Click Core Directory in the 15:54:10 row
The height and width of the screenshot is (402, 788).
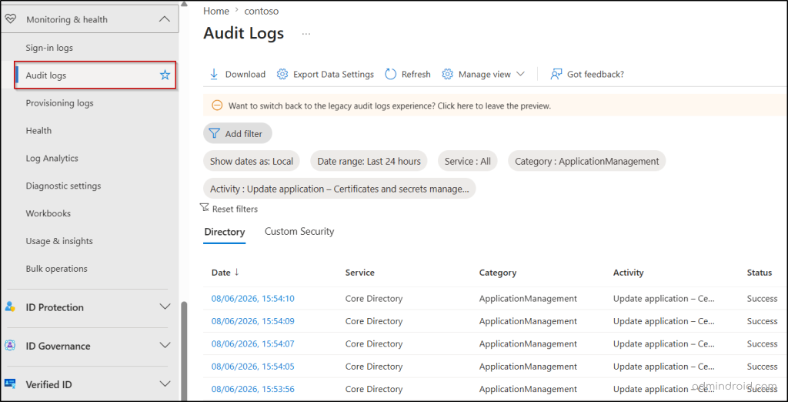tap(374, 298)
